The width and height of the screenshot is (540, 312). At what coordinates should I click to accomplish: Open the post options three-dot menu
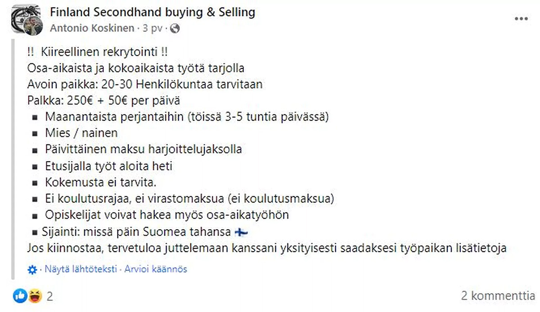521,18
